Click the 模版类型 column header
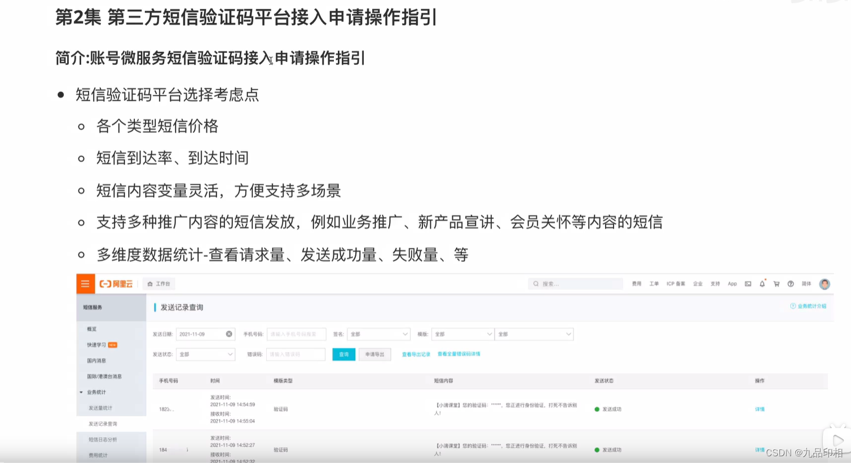This screenshot has height=463, width=851. pos(283,381)
